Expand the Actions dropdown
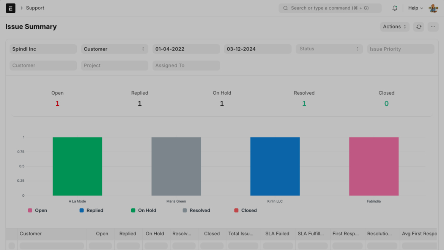 395,27
